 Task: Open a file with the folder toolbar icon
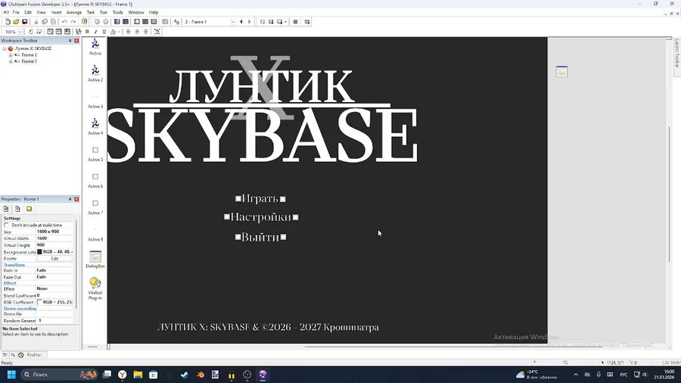[16, 22]
